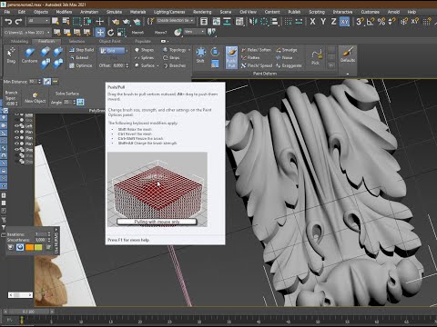Select the Strips tool

point(171,57)
